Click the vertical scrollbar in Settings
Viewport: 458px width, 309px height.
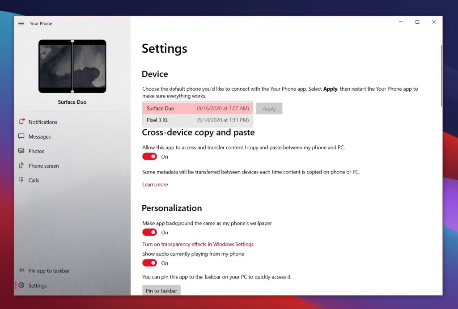coord(441,76)
